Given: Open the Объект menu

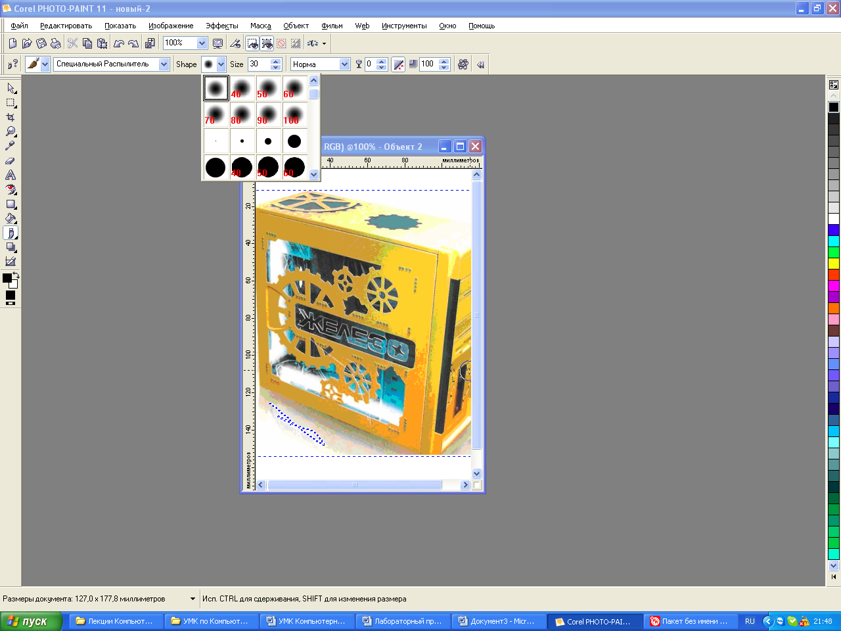Looking at the screenshot, I should point(296,26).
